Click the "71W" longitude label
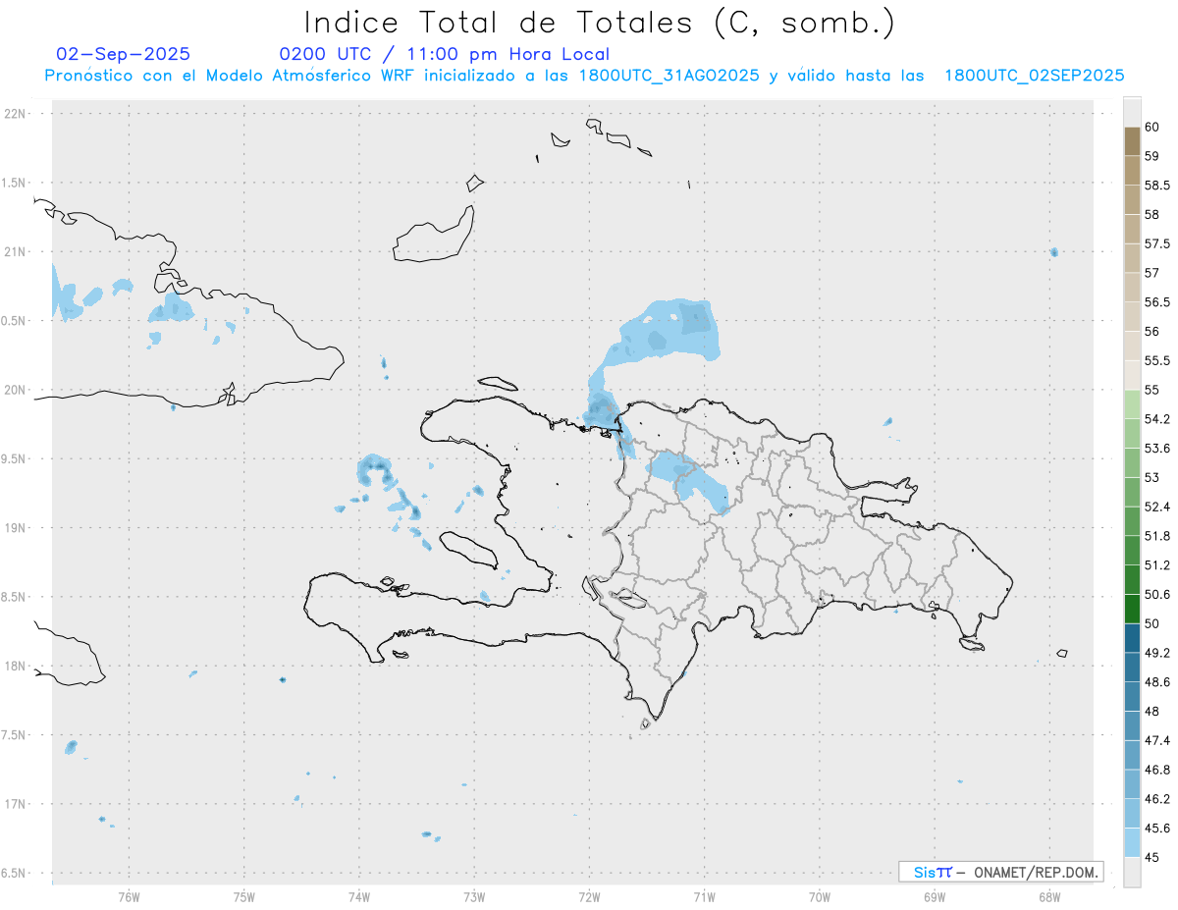The image size is (1178, 910). 704,896
